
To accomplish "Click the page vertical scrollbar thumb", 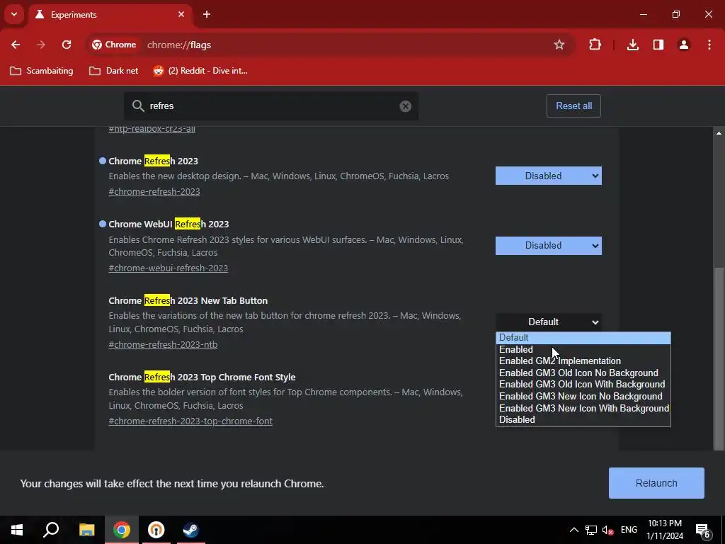I will coord(719,358).
